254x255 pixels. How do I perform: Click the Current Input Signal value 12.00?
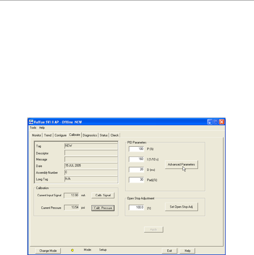point(71,195)
